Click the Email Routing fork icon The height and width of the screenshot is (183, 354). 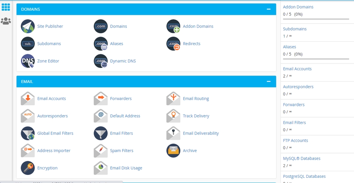173,99
